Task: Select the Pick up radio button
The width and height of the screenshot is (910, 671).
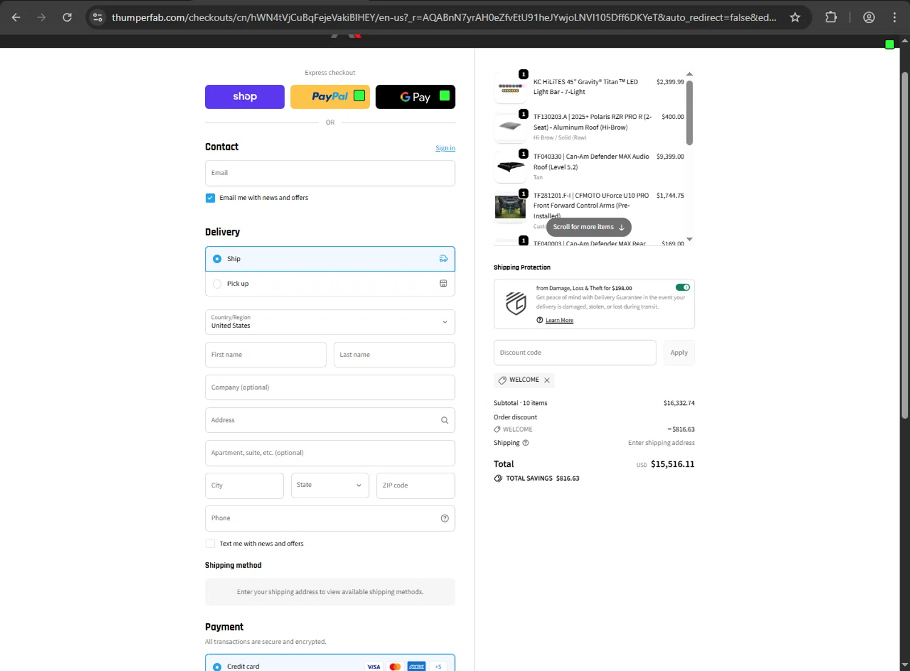Action: 217,284
